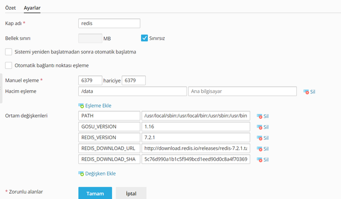The height and width of the screenshot is (199, 341).
Task: Select the Ayarlar tab
Action: click(32, 8)
